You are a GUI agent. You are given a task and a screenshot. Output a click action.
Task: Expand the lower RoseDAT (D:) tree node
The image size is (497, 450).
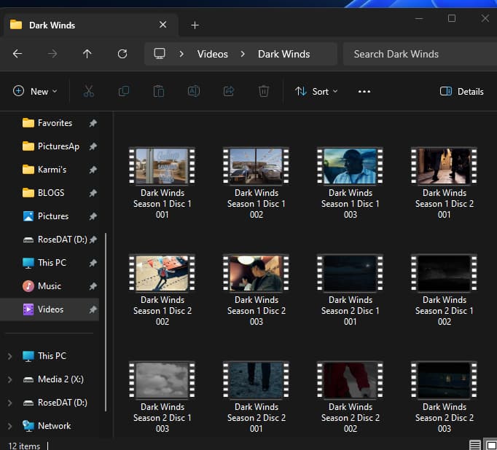9,403
